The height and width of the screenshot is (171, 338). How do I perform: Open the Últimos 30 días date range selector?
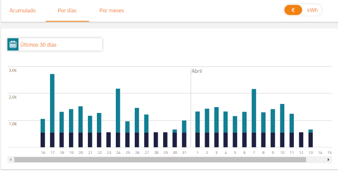55,45
